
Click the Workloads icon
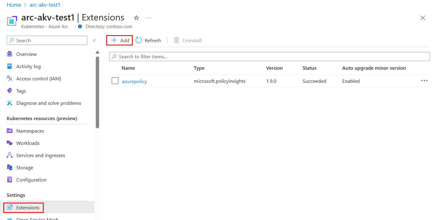pos(10,143)
